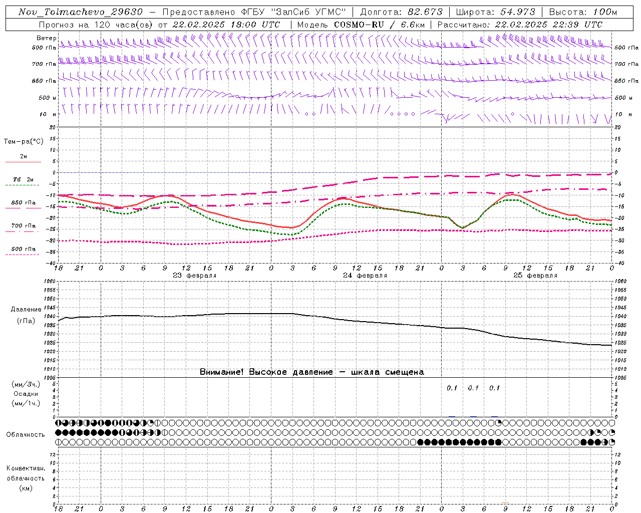Click the 25 февраля date label
The height and width of the screenshot is (513, 641).
tap(535, 276)
